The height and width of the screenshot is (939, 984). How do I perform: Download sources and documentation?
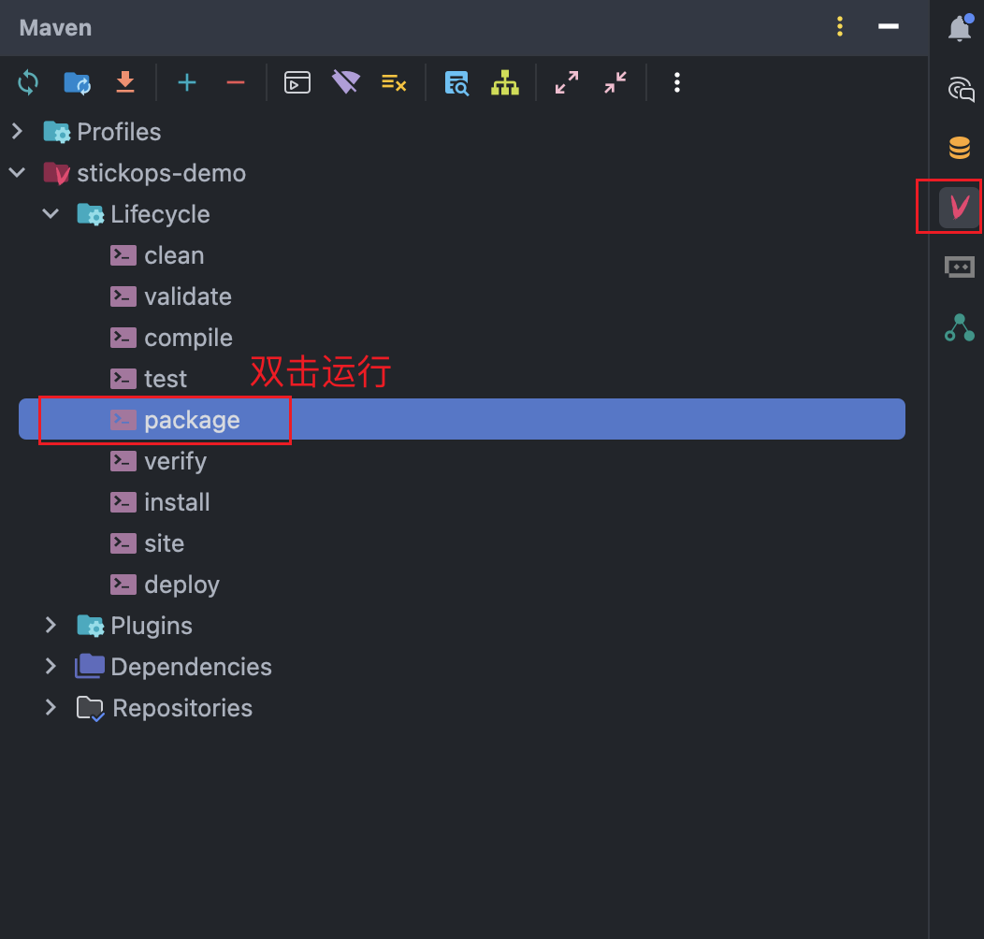point(125,82)
